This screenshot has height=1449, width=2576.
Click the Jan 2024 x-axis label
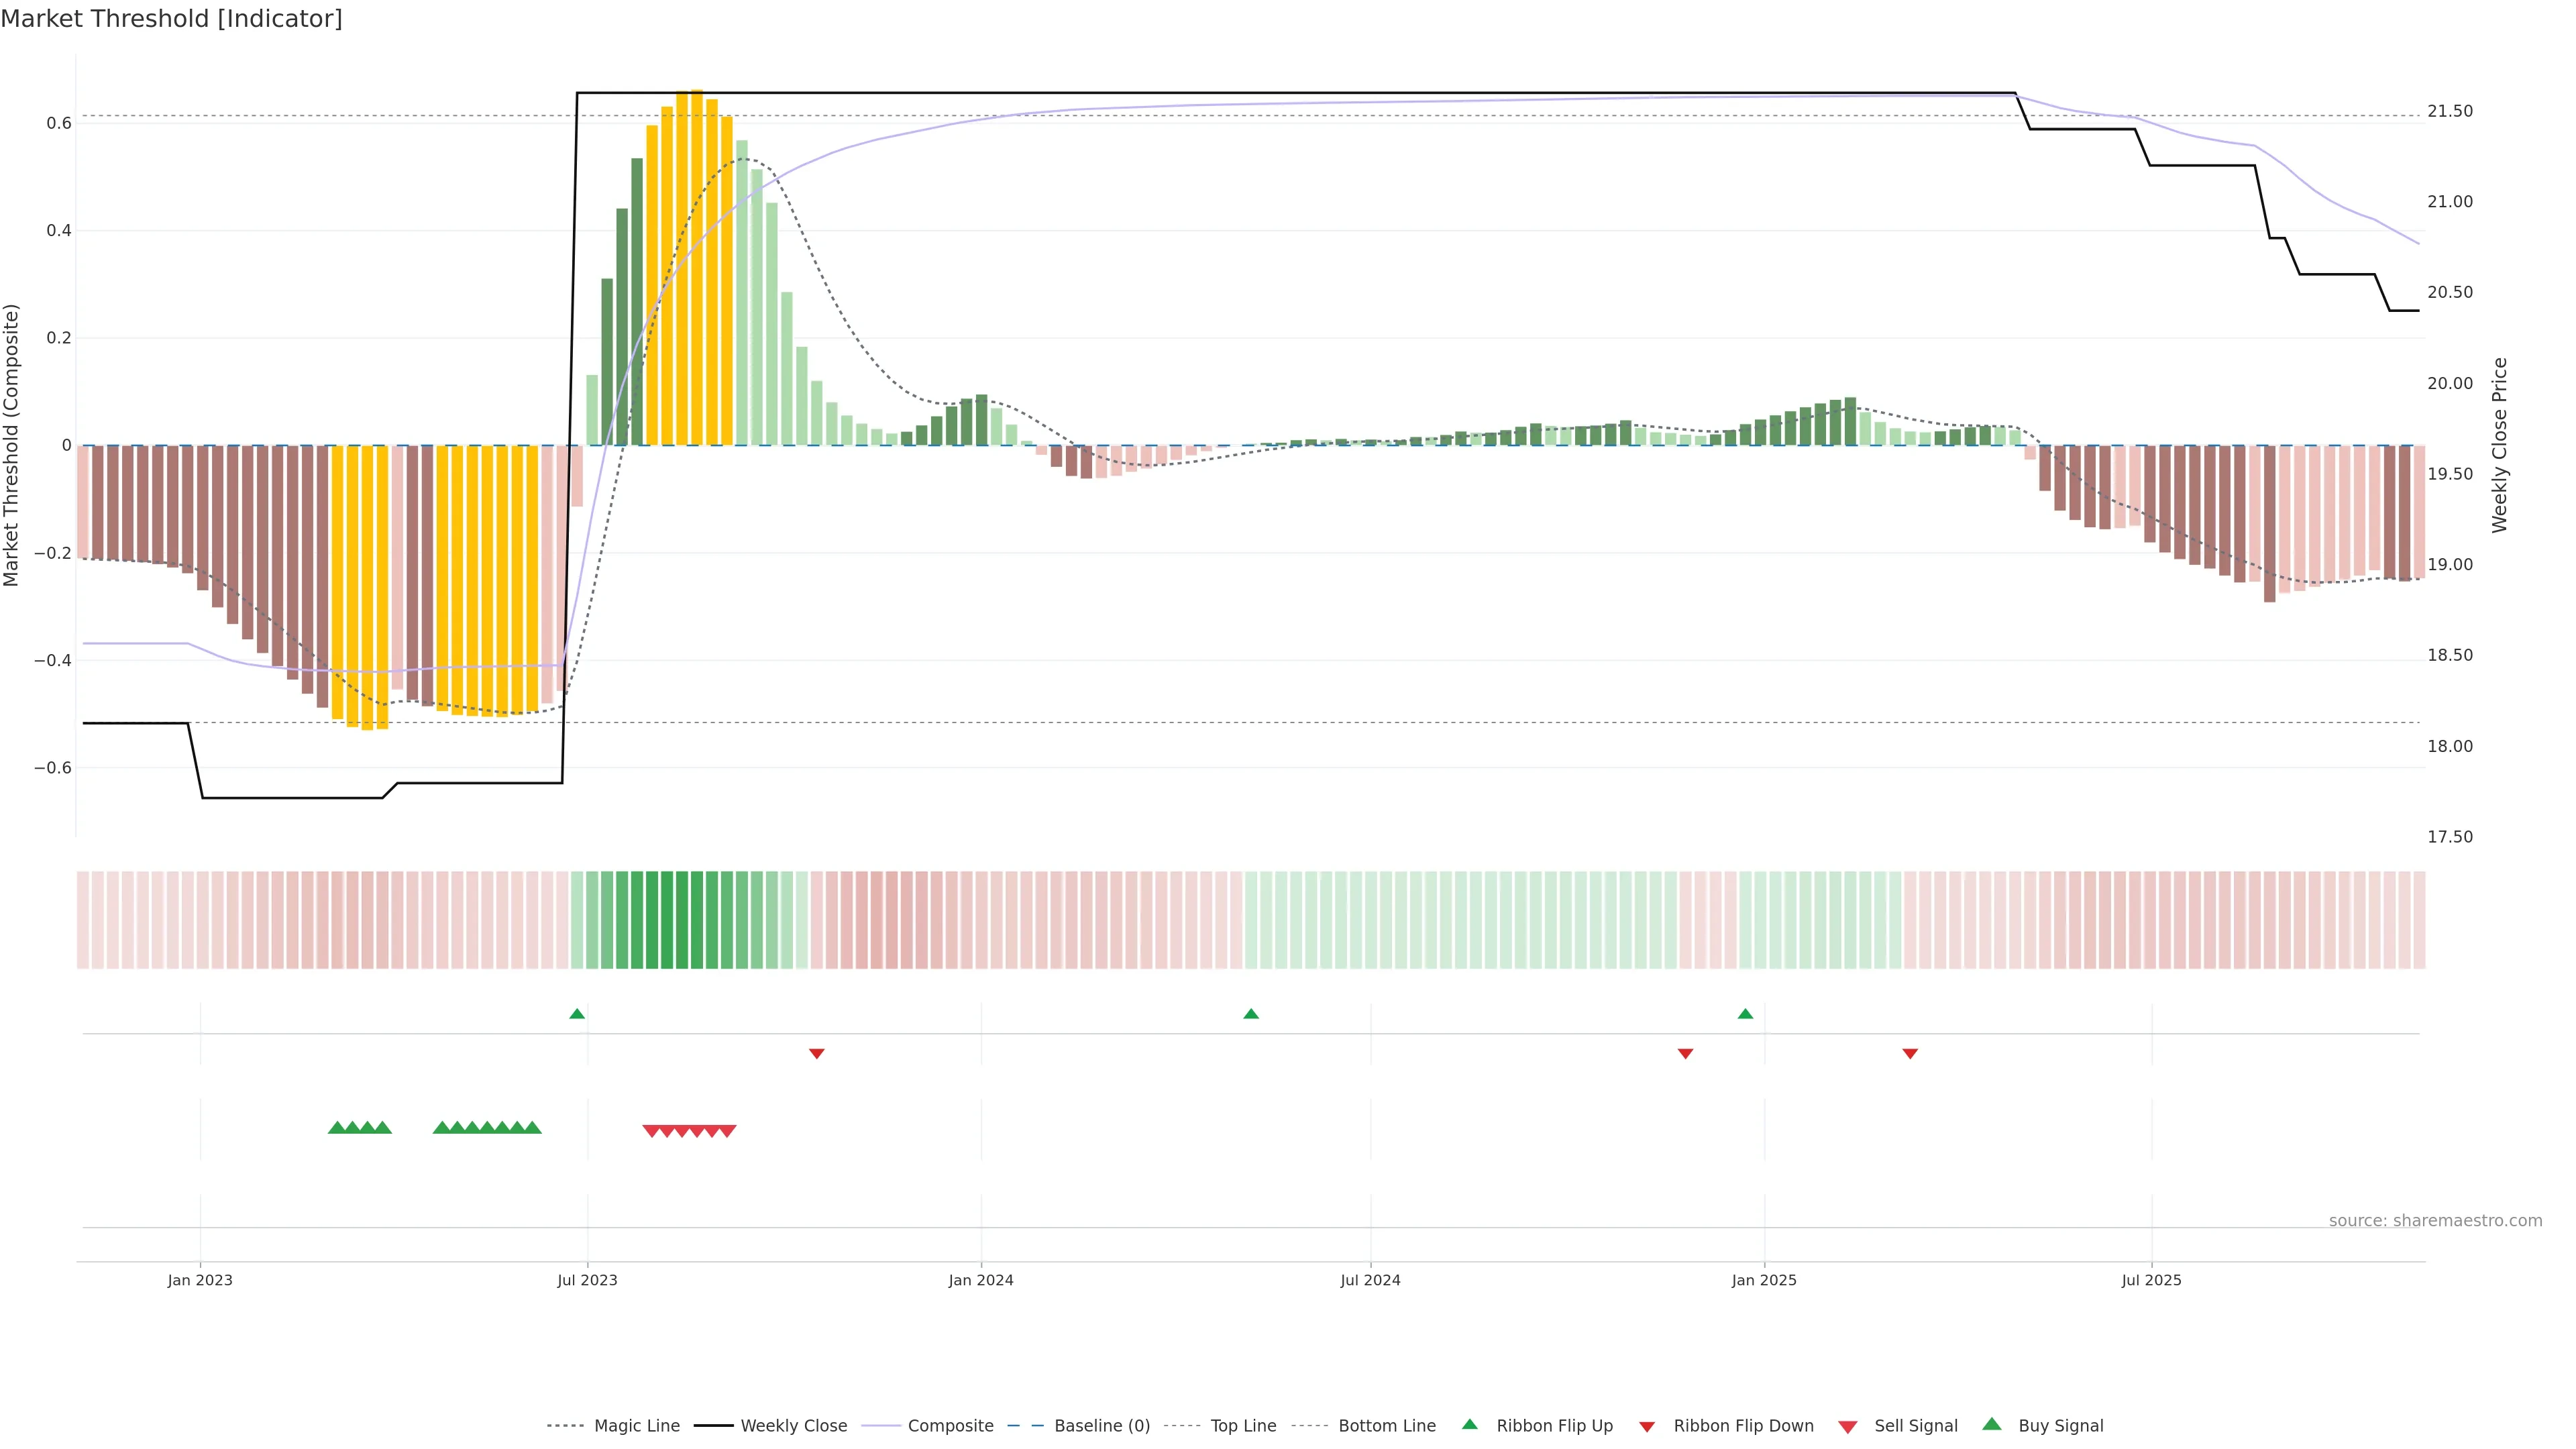(x=980, y=1280)
